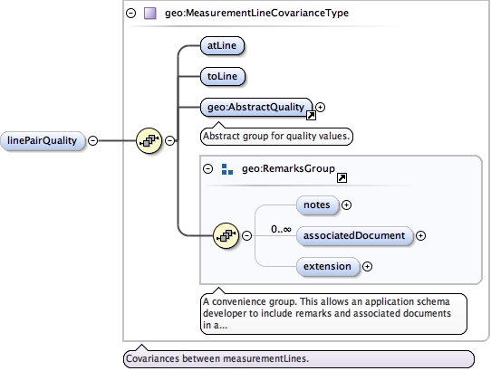Expand the notes element
Viewport: 491px width, 371px height.
click(x=346, y=205)
